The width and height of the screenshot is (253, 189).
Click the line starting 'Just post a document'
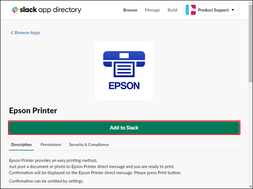tap(92, 166)
